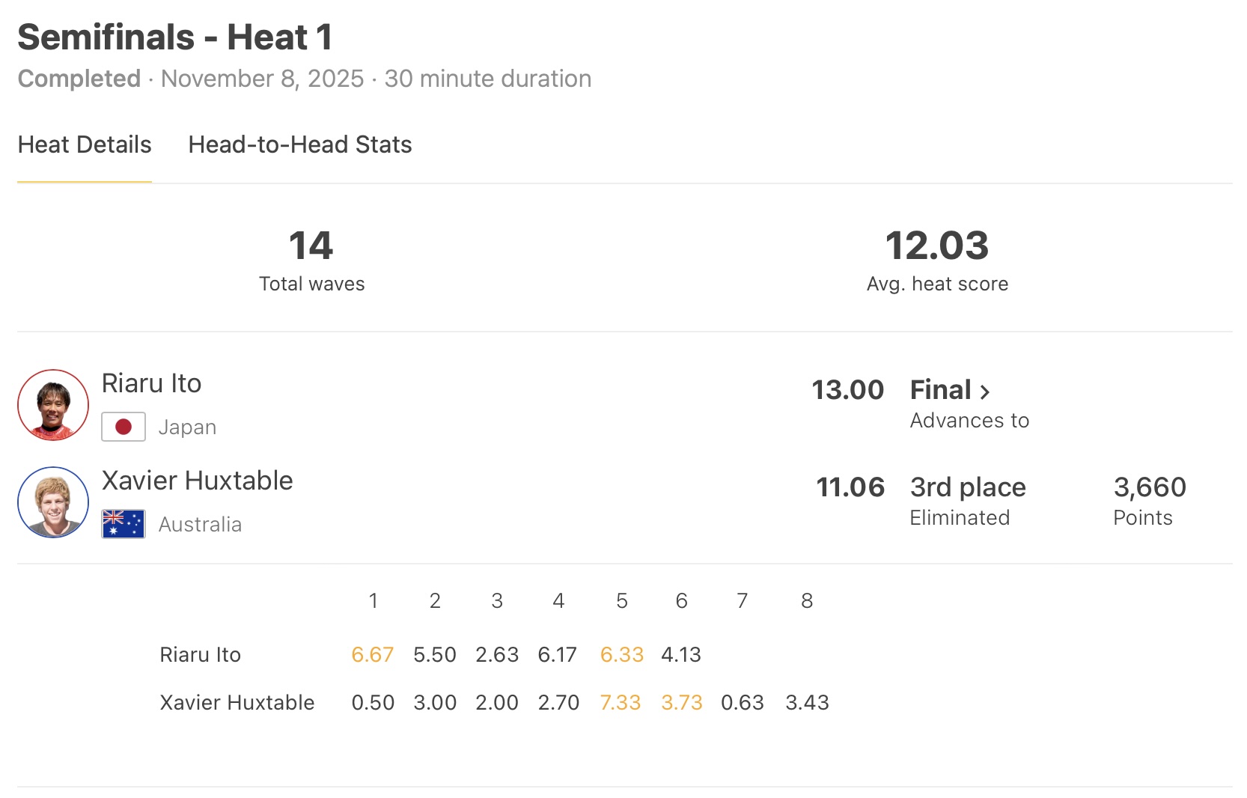Click Xavier Huxtable's 11.06 heat total
This screenshot has width=1247, height=798.
pos(850,487)
